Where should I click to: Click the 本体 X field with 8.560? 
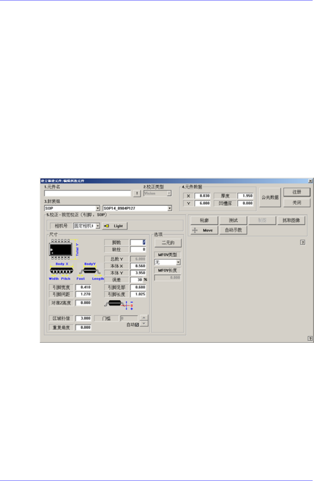point(138,266)
